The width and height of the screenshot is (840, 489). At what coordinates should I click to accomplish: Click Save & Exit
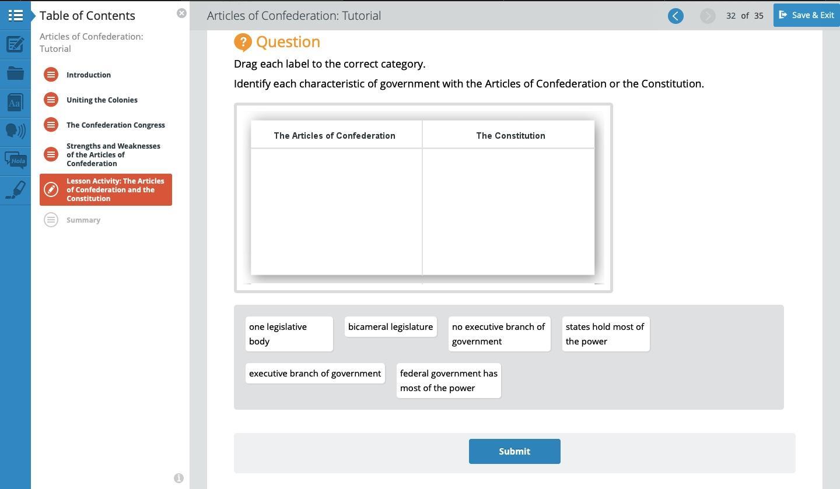807,15
